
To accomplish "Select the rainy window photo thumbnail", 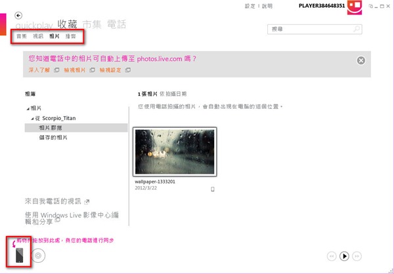I will click(175, 152).
